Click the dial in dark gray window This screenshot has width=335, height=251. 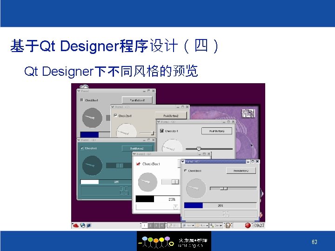[x=92, y=118]
